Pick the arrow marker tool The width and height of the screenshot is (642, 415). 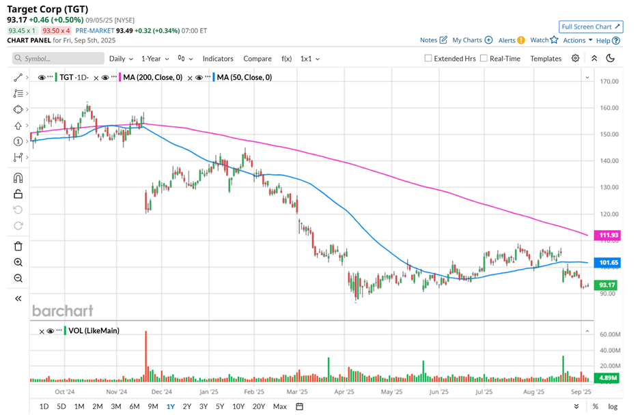tap(18, 126)
